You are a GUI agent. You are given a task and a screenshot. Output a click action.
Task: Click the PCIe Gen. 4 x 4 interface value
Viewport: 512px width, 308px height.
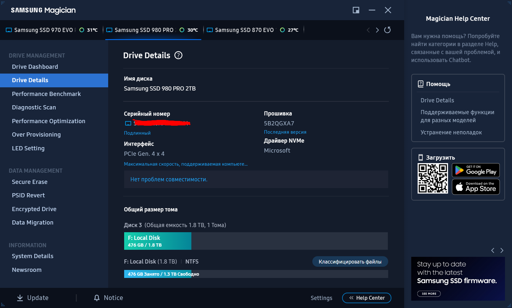coord(144,154)
